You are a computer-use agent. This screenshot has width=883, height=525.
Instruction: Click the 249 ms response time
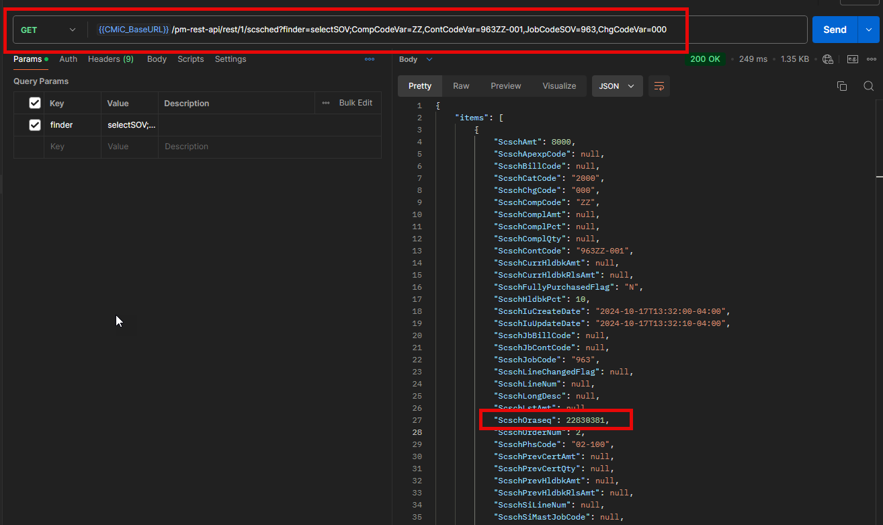point(753,59)
